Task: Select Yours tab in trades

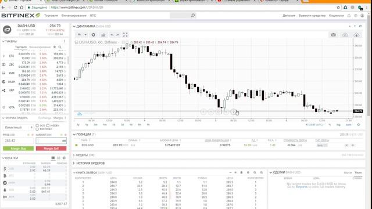Action: click(358, 172)
